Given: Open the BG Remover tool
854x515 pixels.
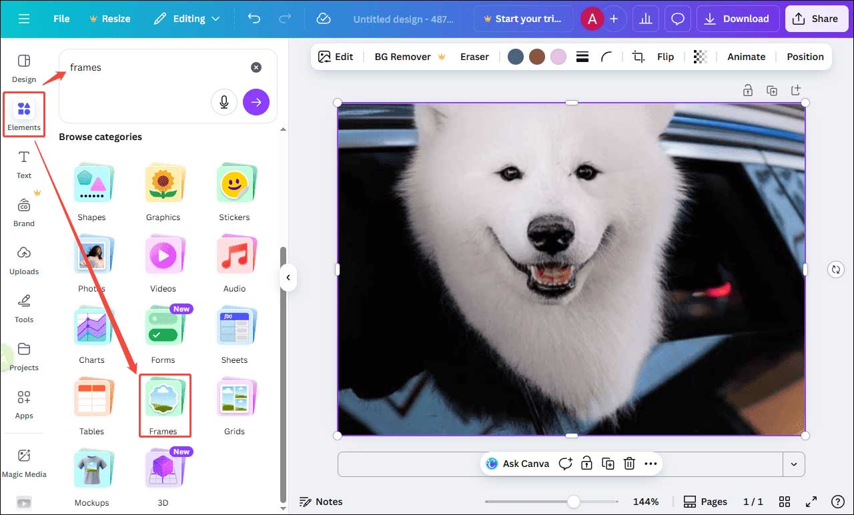Looking at the screenshot, I should click(402, 57).
